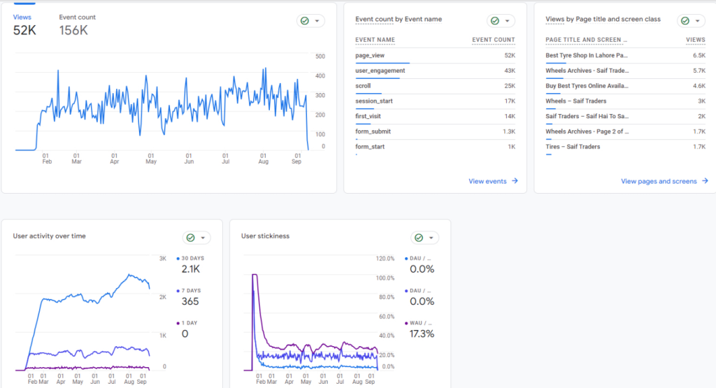
Task: Open dropdown caret in User stickiness card
Action: tap(431, 238)
